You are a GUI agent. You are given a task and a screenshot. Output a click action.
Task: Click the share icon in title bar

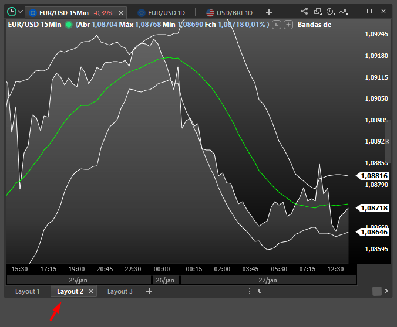pos(304,11)
